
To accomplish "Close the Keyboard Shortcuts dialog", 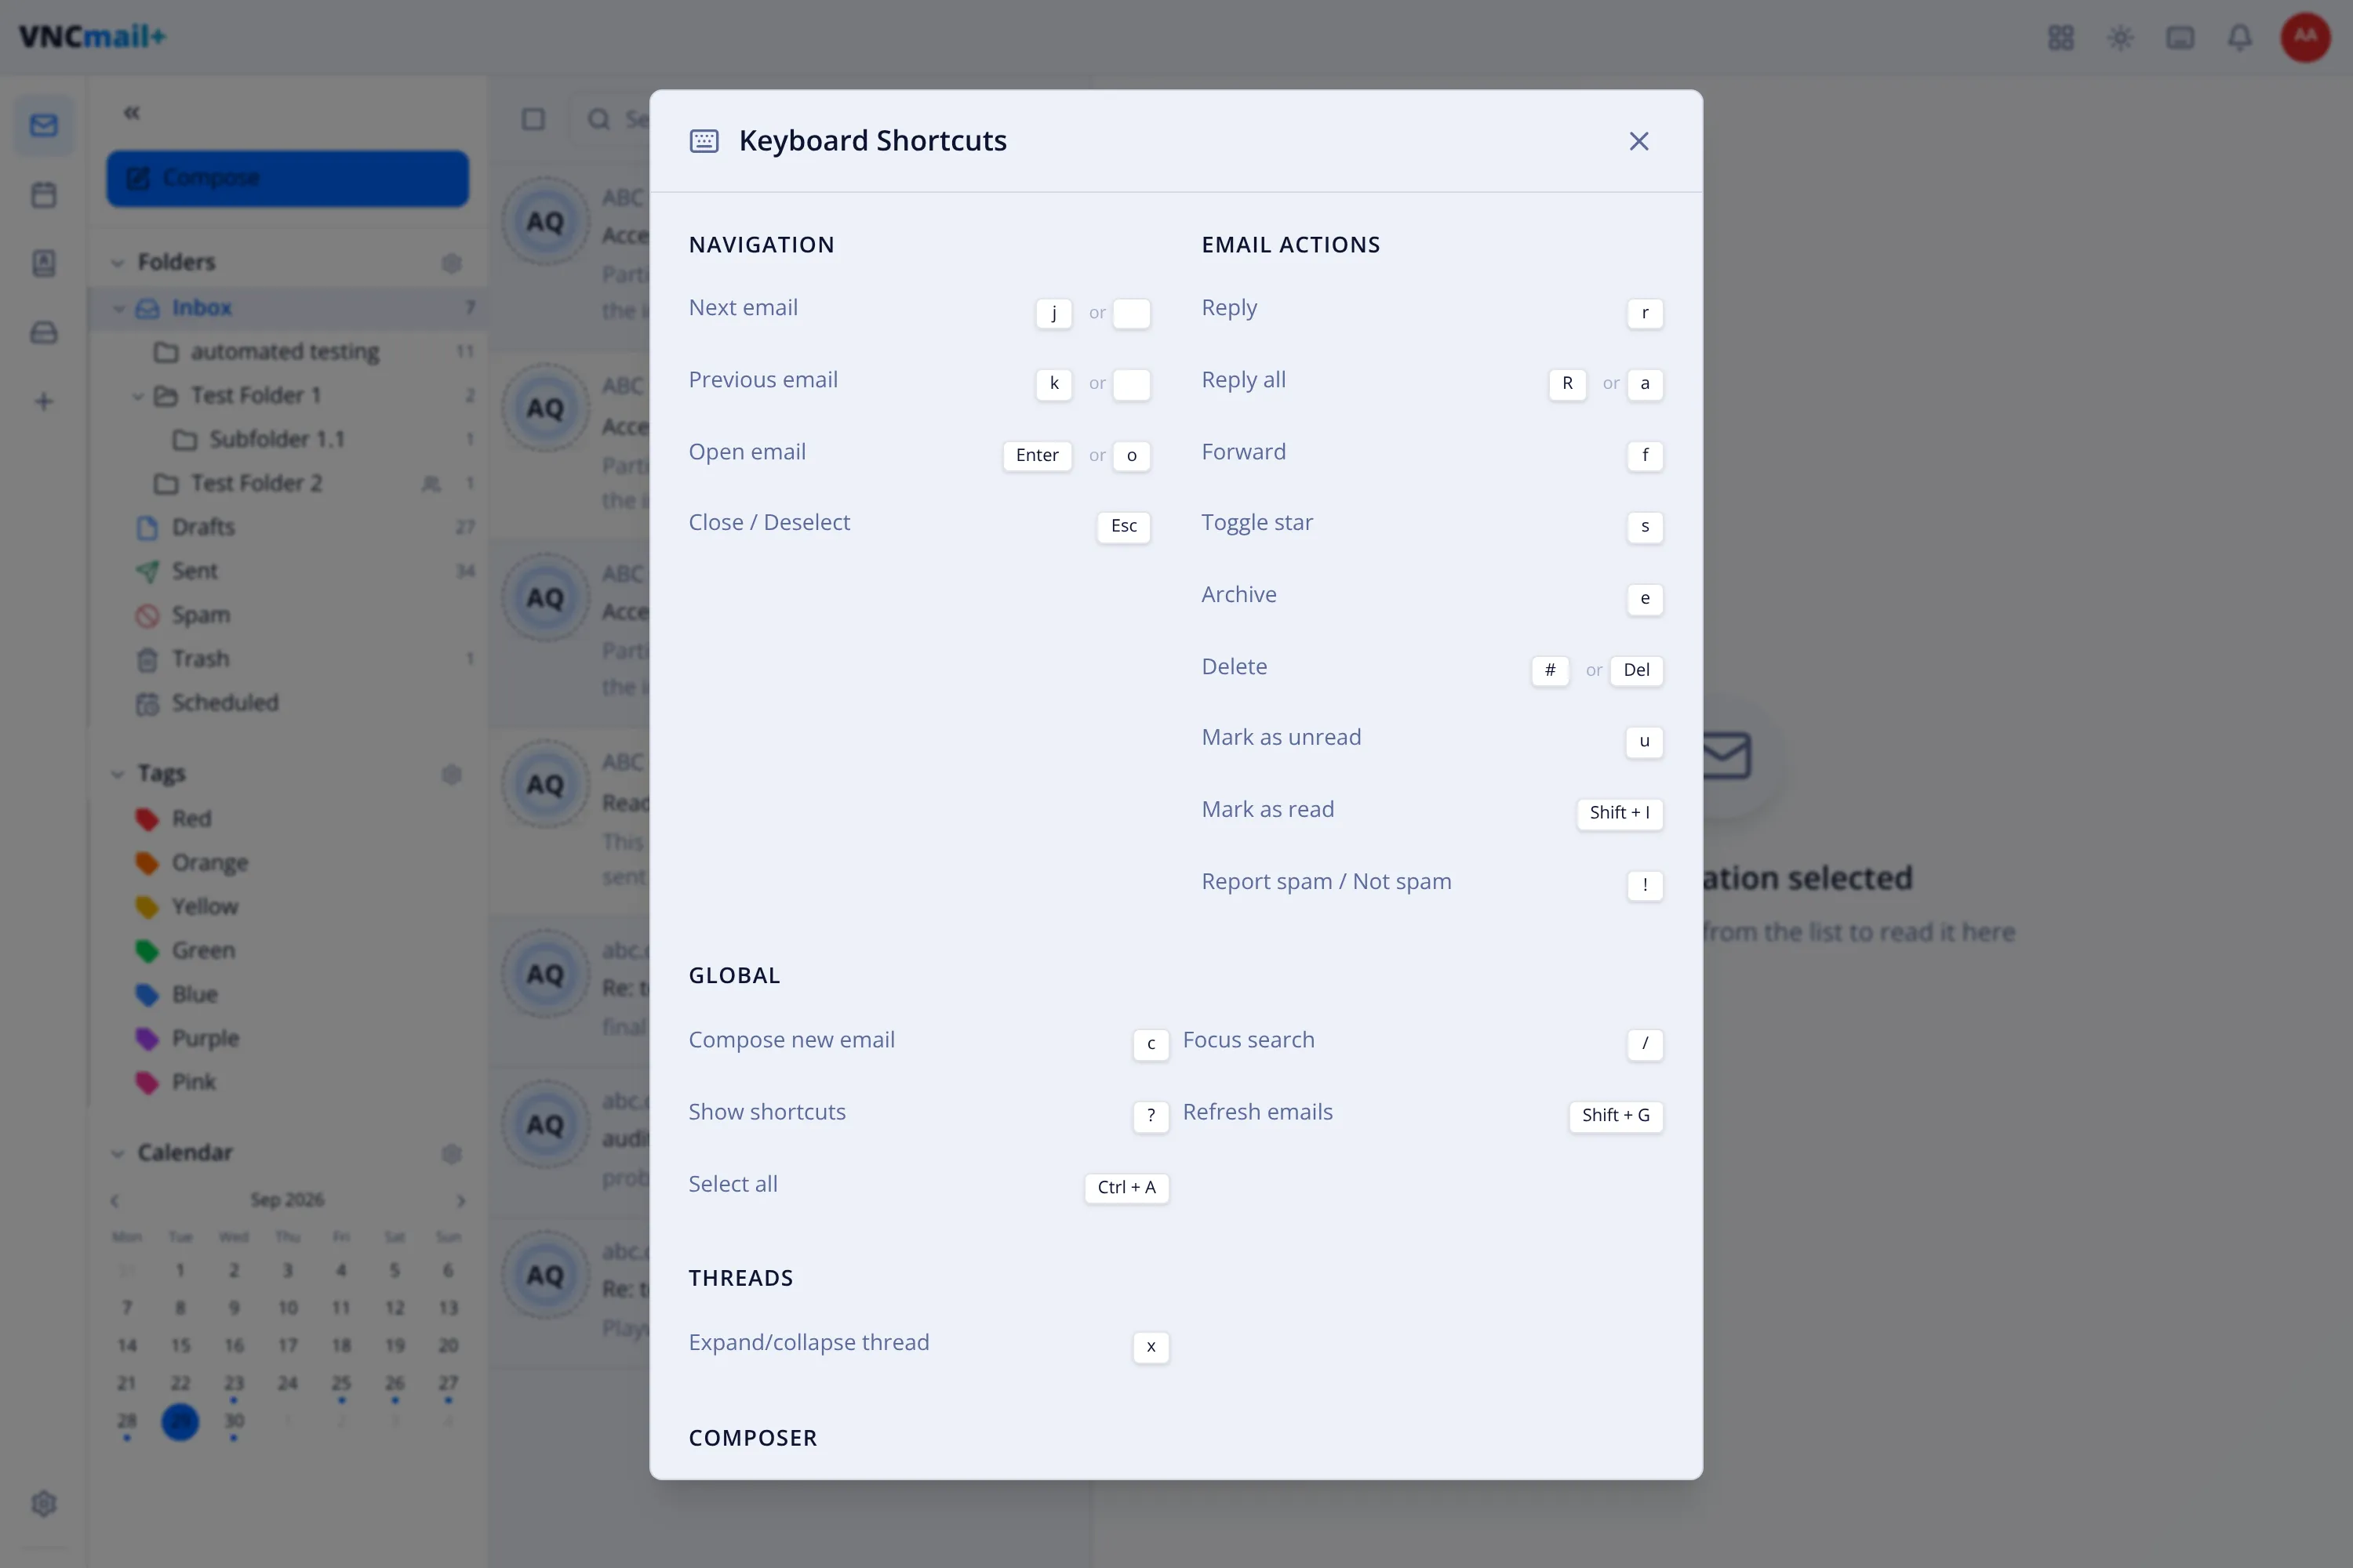I will pyautogui.click(x=1638, y=141).
